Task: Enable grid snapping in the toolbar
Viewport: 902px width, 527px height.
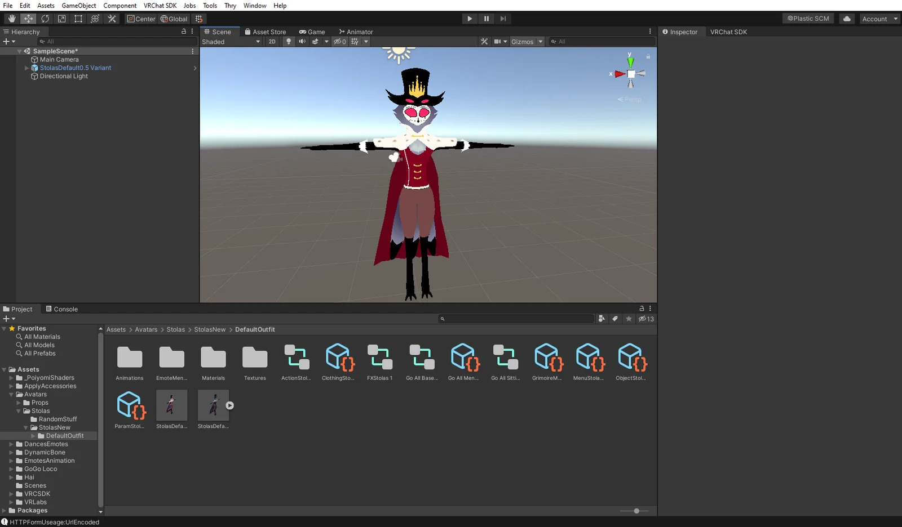Action: click(198, 19)
